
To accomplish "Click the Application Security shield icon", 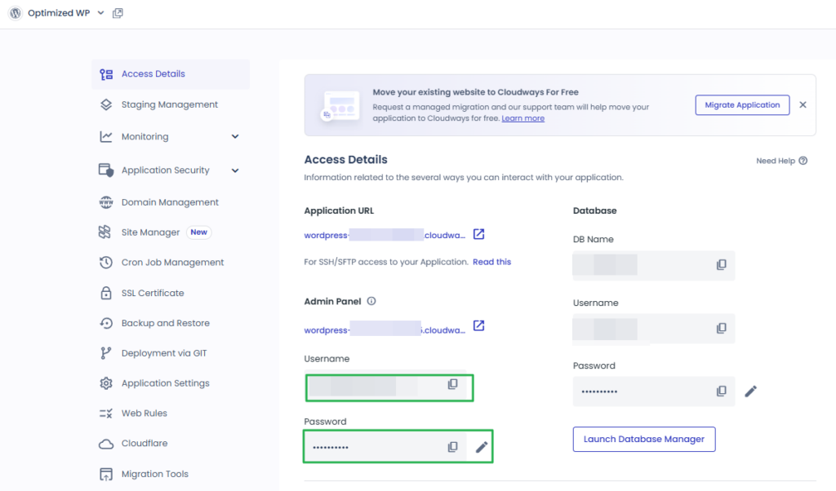I will coord(106,170).
